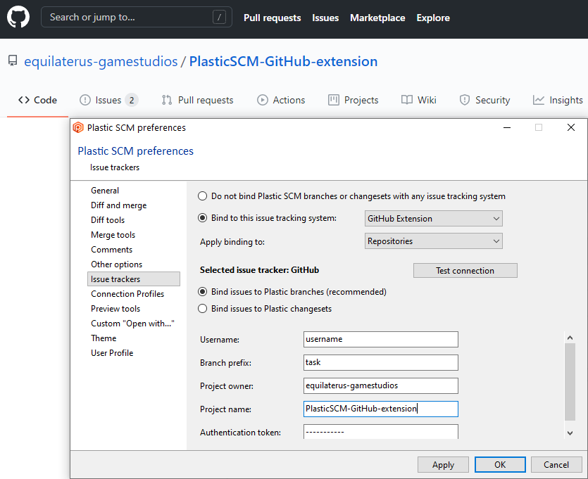
Task: Switch to the repository Wiki tab
Action: click(x=419, y=100)
